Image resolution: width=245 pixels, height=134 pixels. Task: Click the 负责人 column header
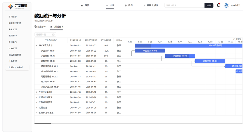pos(119,40)
